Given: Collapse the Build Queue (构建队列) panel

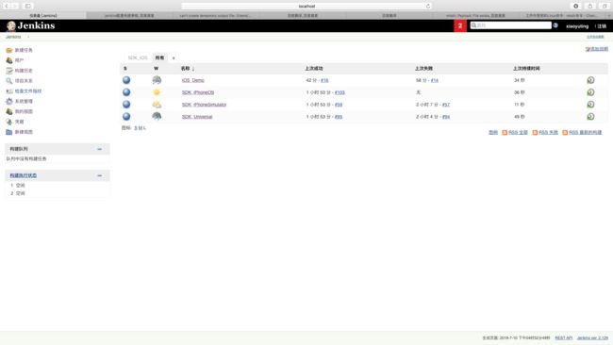Looking at the screenshot, I should [x=99, y=149].
